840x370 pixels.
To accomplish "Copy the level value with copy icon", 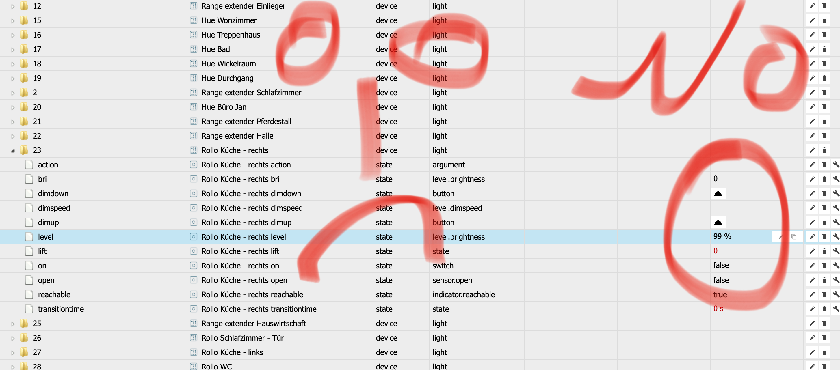I will pos(794,237).
